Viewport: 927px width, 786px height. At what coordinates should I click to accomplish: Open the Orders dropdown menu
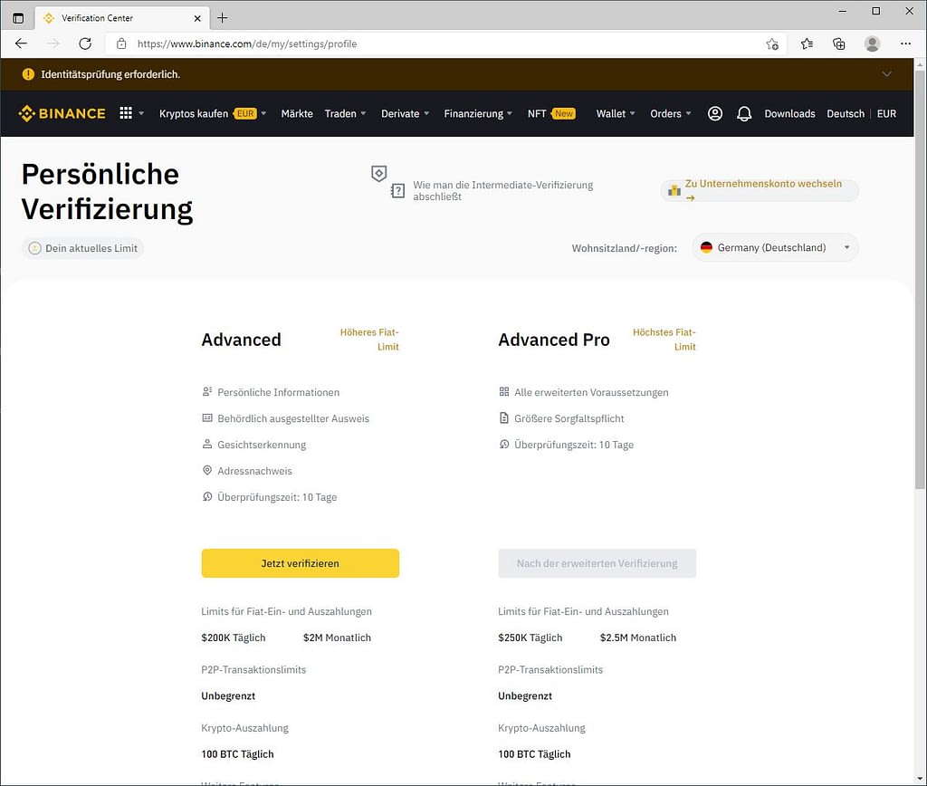pyautogui.click(x=671, y=113)
